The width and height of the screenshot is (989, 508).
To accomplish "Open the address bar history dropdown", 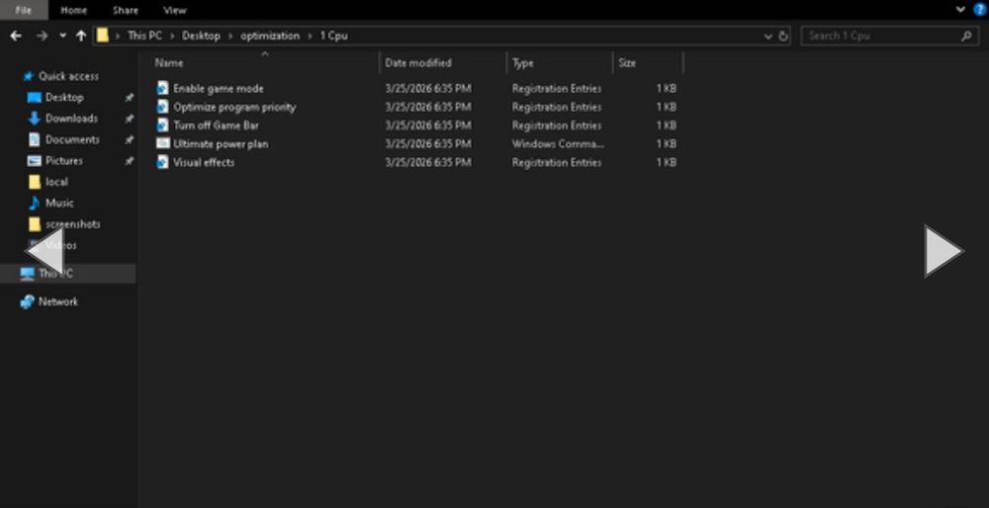I will tap(767, 37).
